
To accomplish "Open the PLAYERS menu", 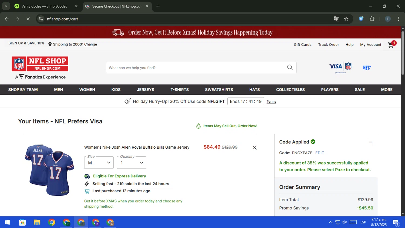I will (330, 90).
